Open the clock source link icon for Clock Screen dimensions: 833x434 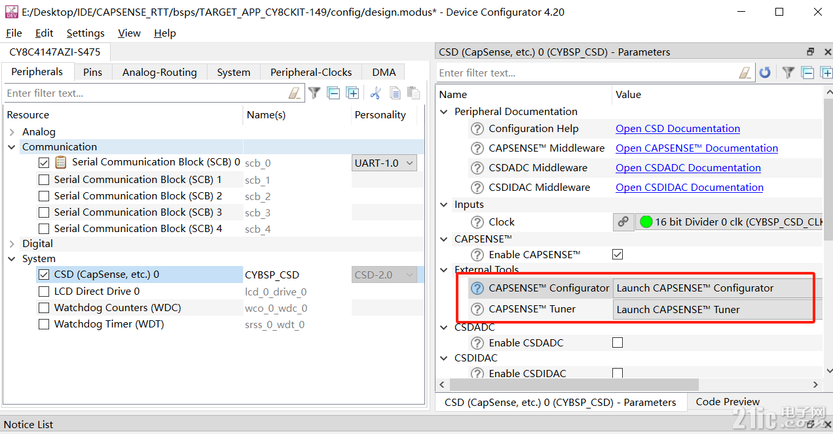[x=623, y=222]
